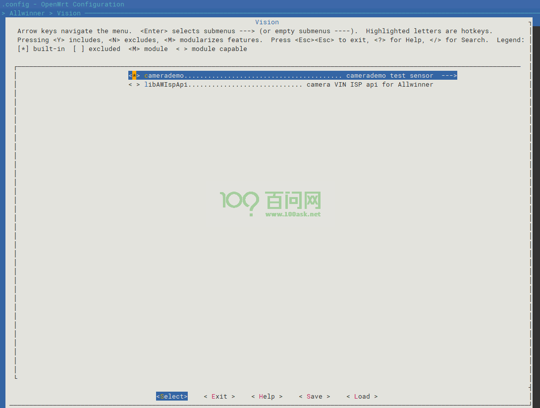
Task: Click the [*] built-in legend symbol
Action: 23,49
